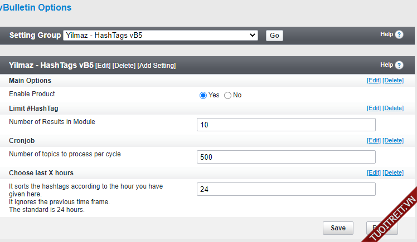Click the Save button

coord(338,228)
